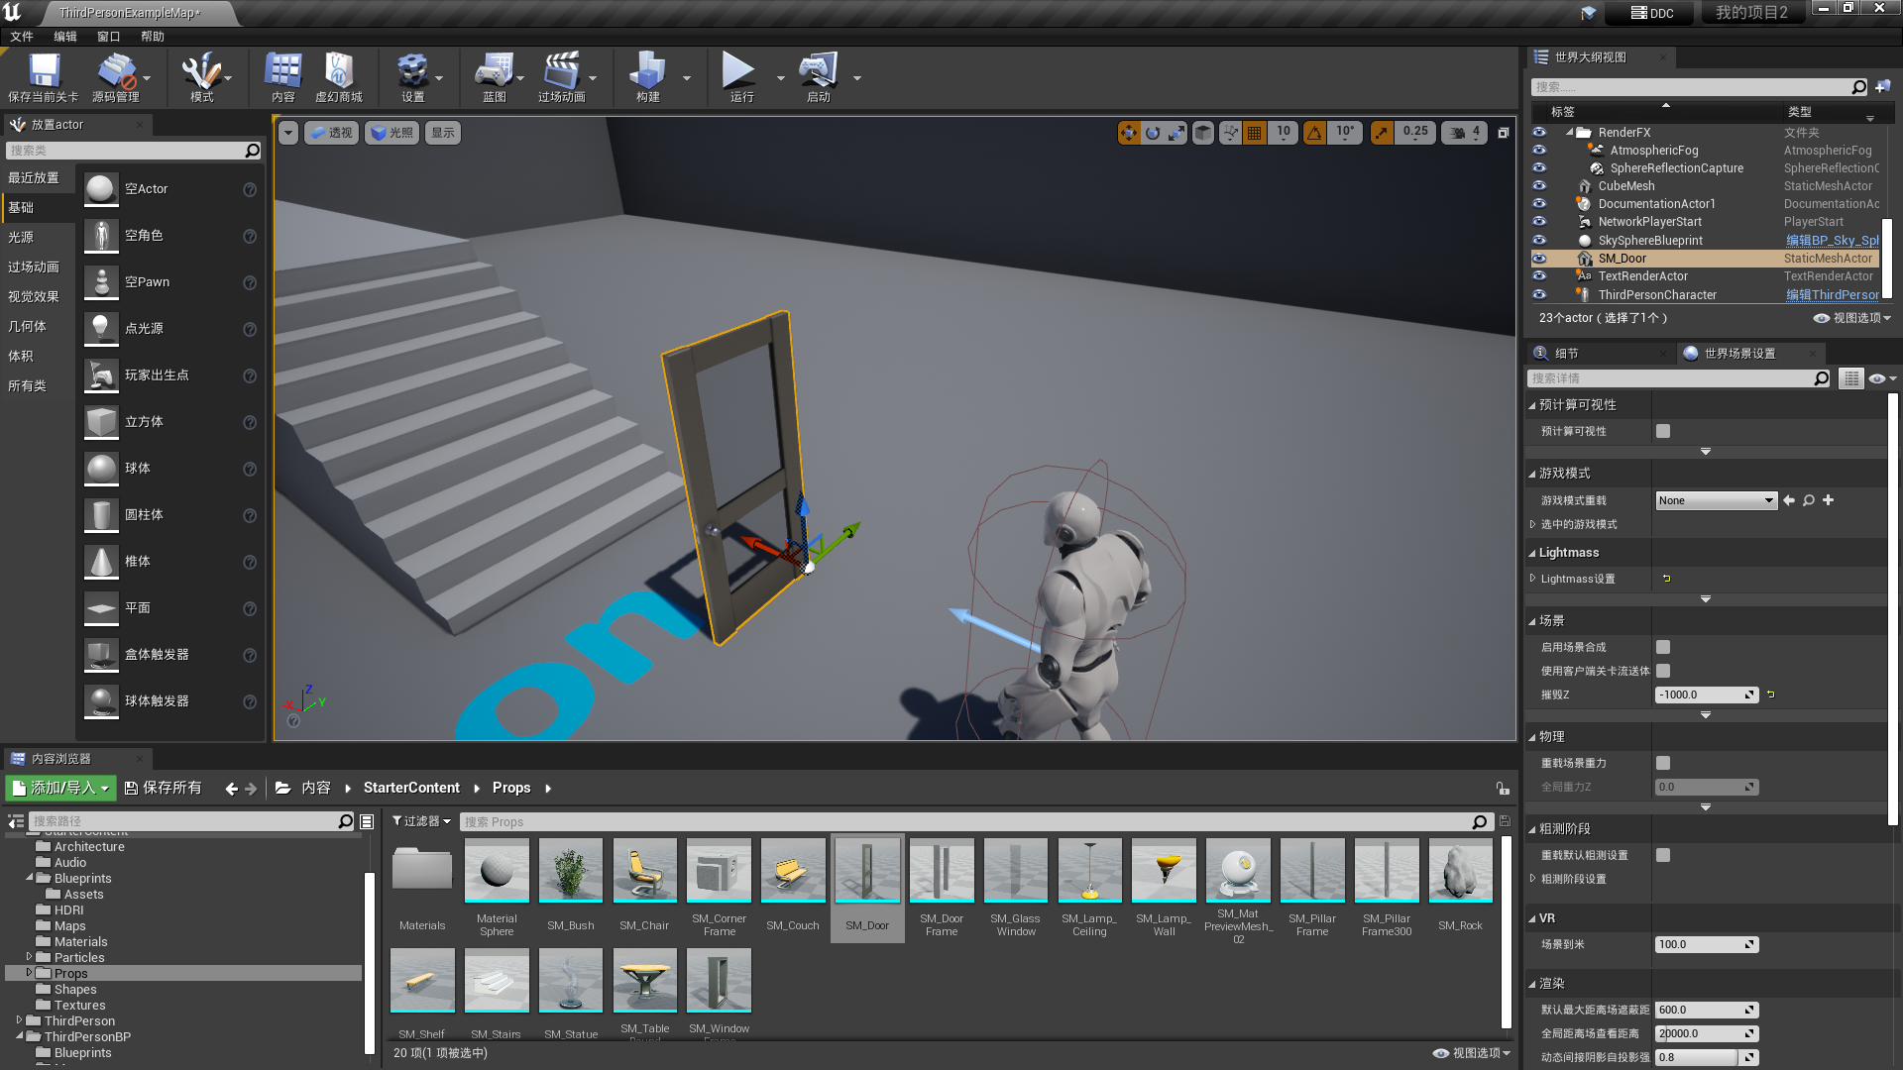1903x1070 pixels.
Task: Toggle world/local coordinate system icon
Action: [1203, 133]
